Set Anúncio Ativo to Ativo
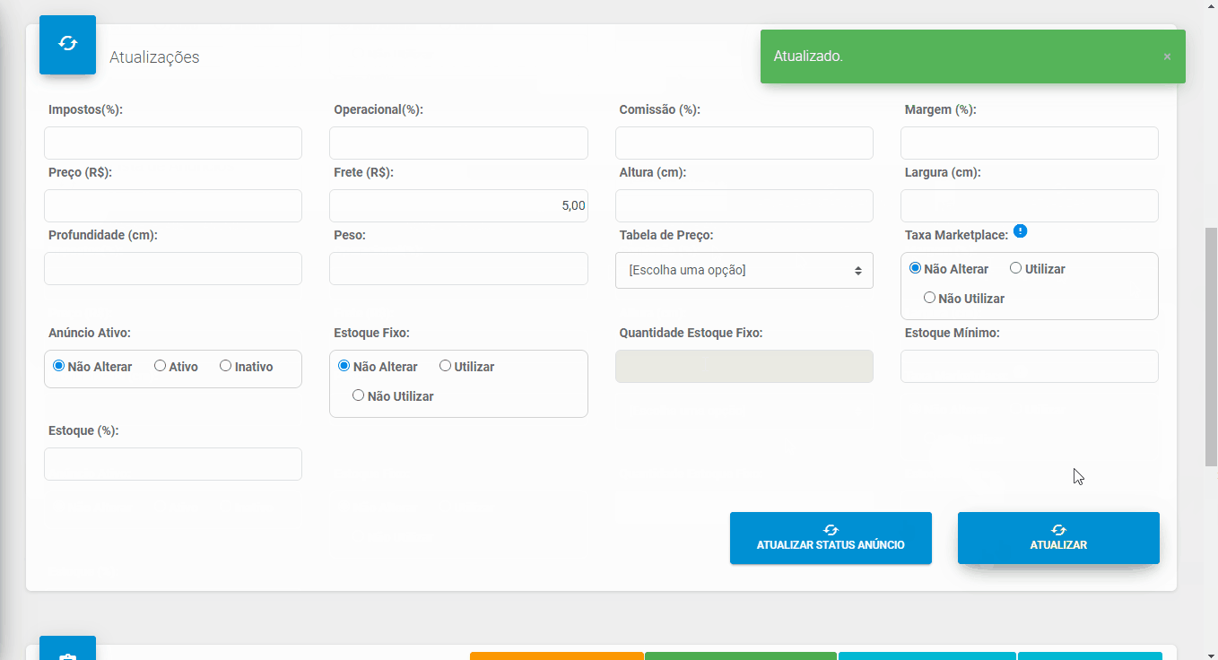This screenshot has height=660, width=1218. point(160,366)
